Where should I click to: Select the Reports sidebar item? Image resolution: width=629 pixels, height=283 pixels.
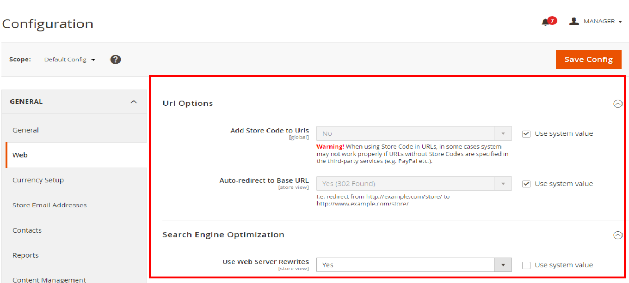pyautogui.click(x=25, y=255)
